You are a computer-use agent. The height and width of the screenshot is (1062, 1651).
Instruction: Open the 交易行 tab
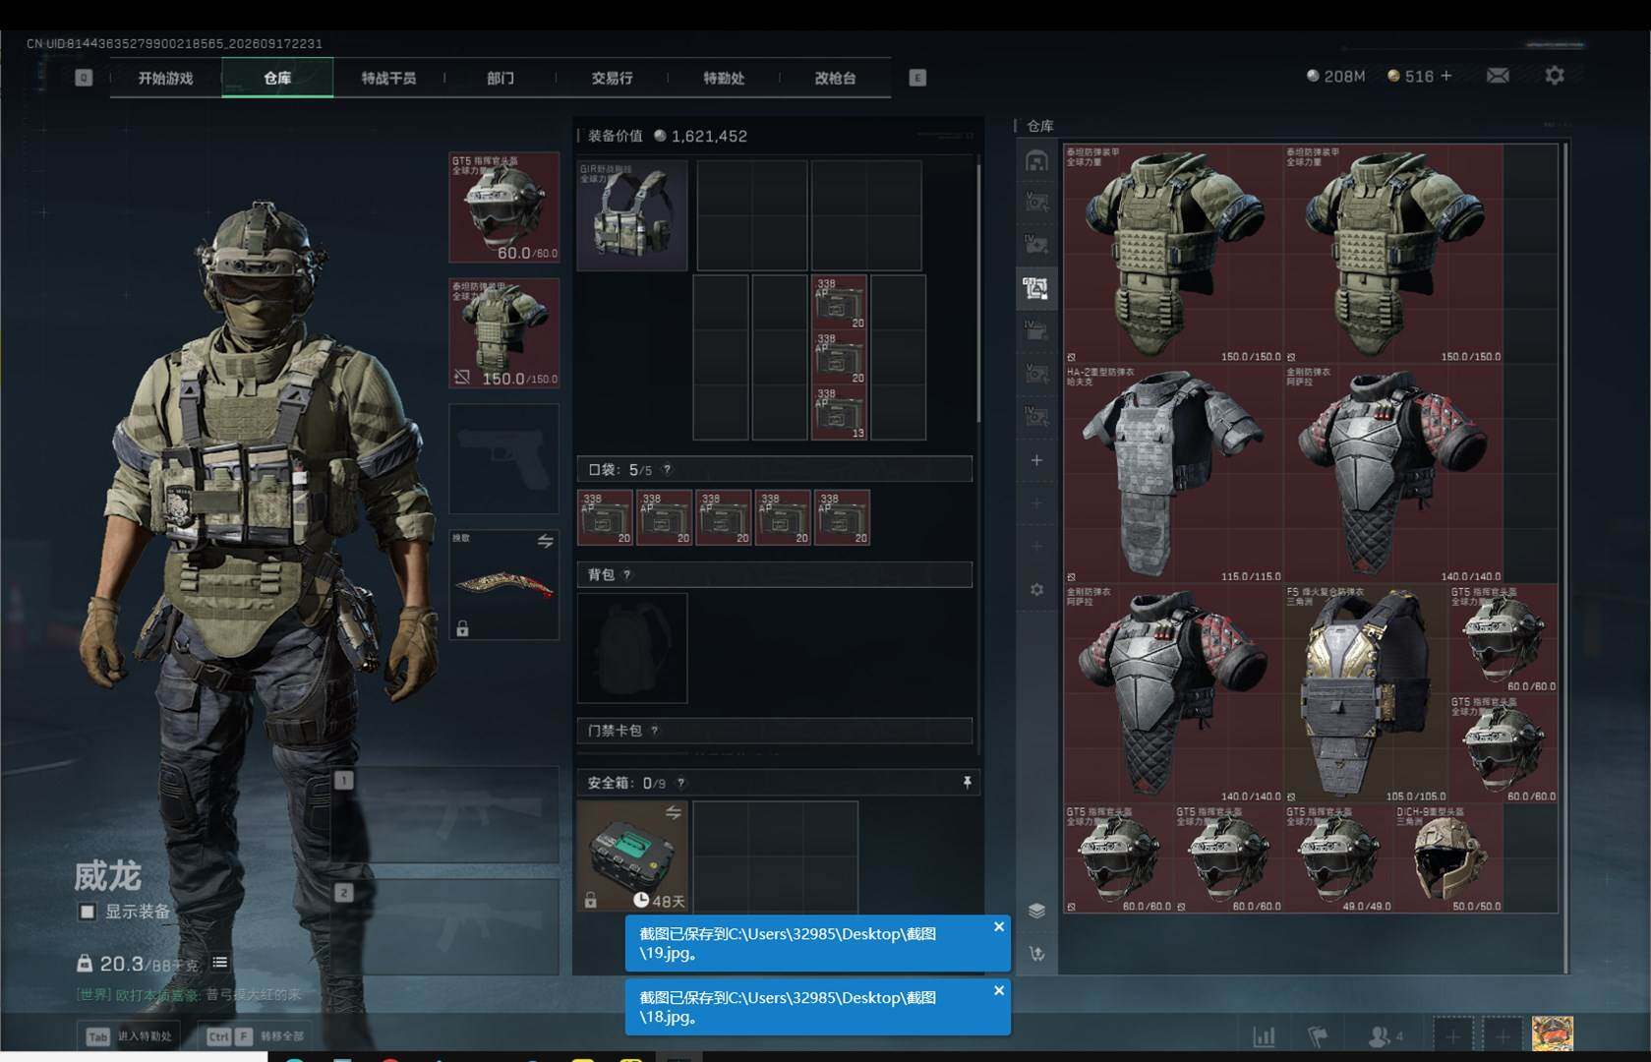[x=612, y=78]
